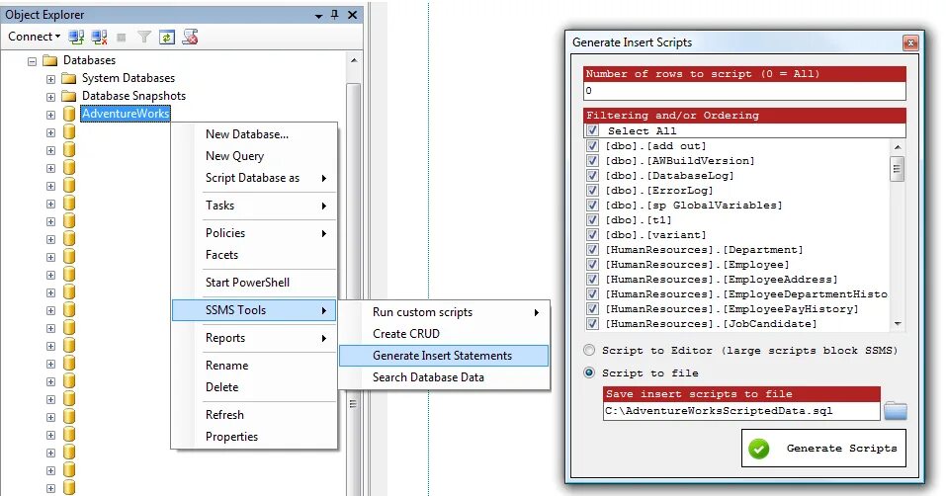Open the Tasks submenu
This screenshot has width=946, height=496.
pos(254,206)
